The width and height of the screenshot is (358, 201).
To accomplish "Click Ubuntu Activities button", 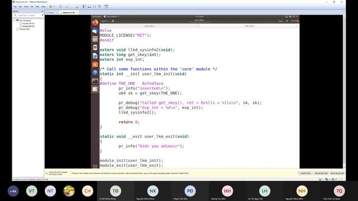I will coord(97,17).
